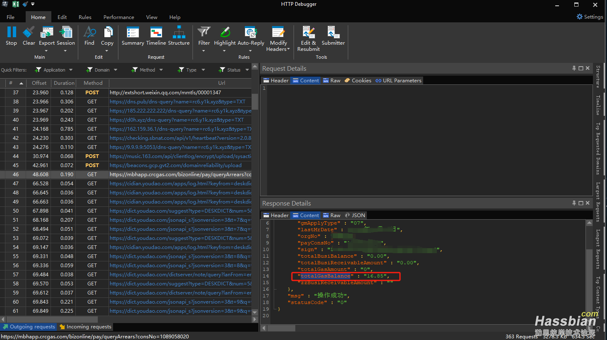Collapse JSON node at line 19
This screenshot has width=607, height=340.
click(x=274, y=309)
